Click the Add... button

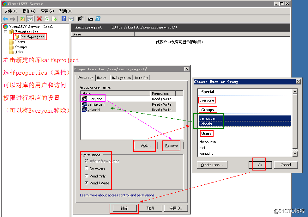[x=146, y=146]
